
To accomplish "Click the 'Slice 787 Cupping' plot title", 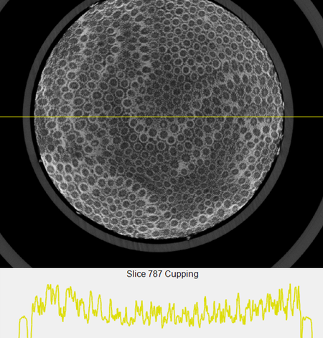I will pyautogui.click(x=162, y=274).
